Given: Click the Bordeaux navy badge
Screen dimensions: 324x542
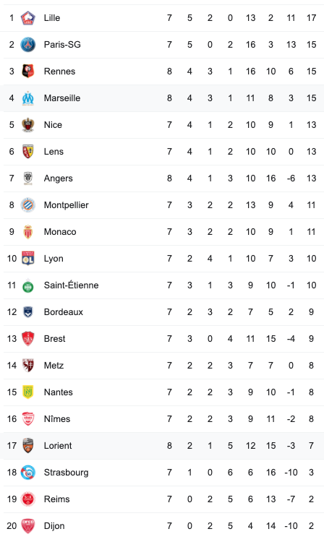Looking at the screenshot, I should point(28,312).
